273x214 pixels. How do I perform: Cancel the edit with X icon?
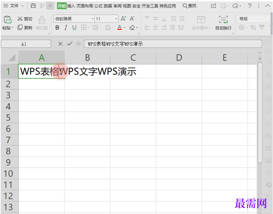click(61, 44)
